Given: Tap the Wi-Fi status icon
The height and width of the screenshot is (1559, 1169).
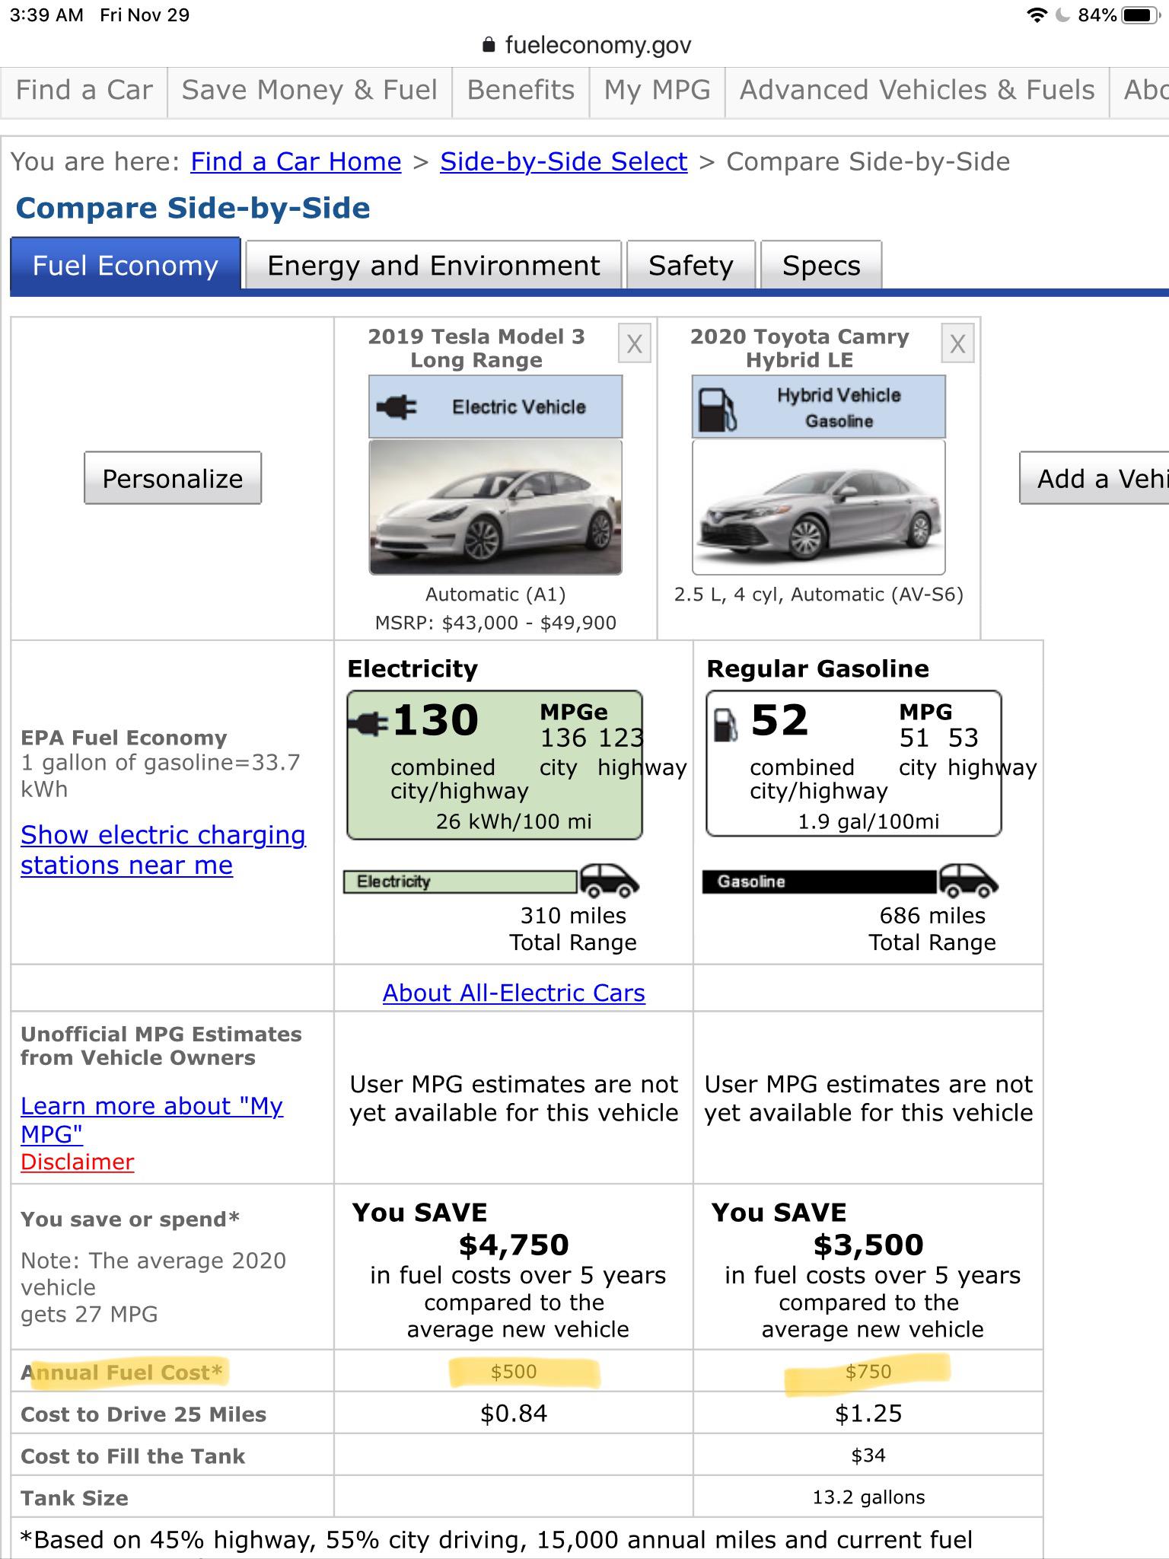Looking at the screenshot, I should 1037,15.
